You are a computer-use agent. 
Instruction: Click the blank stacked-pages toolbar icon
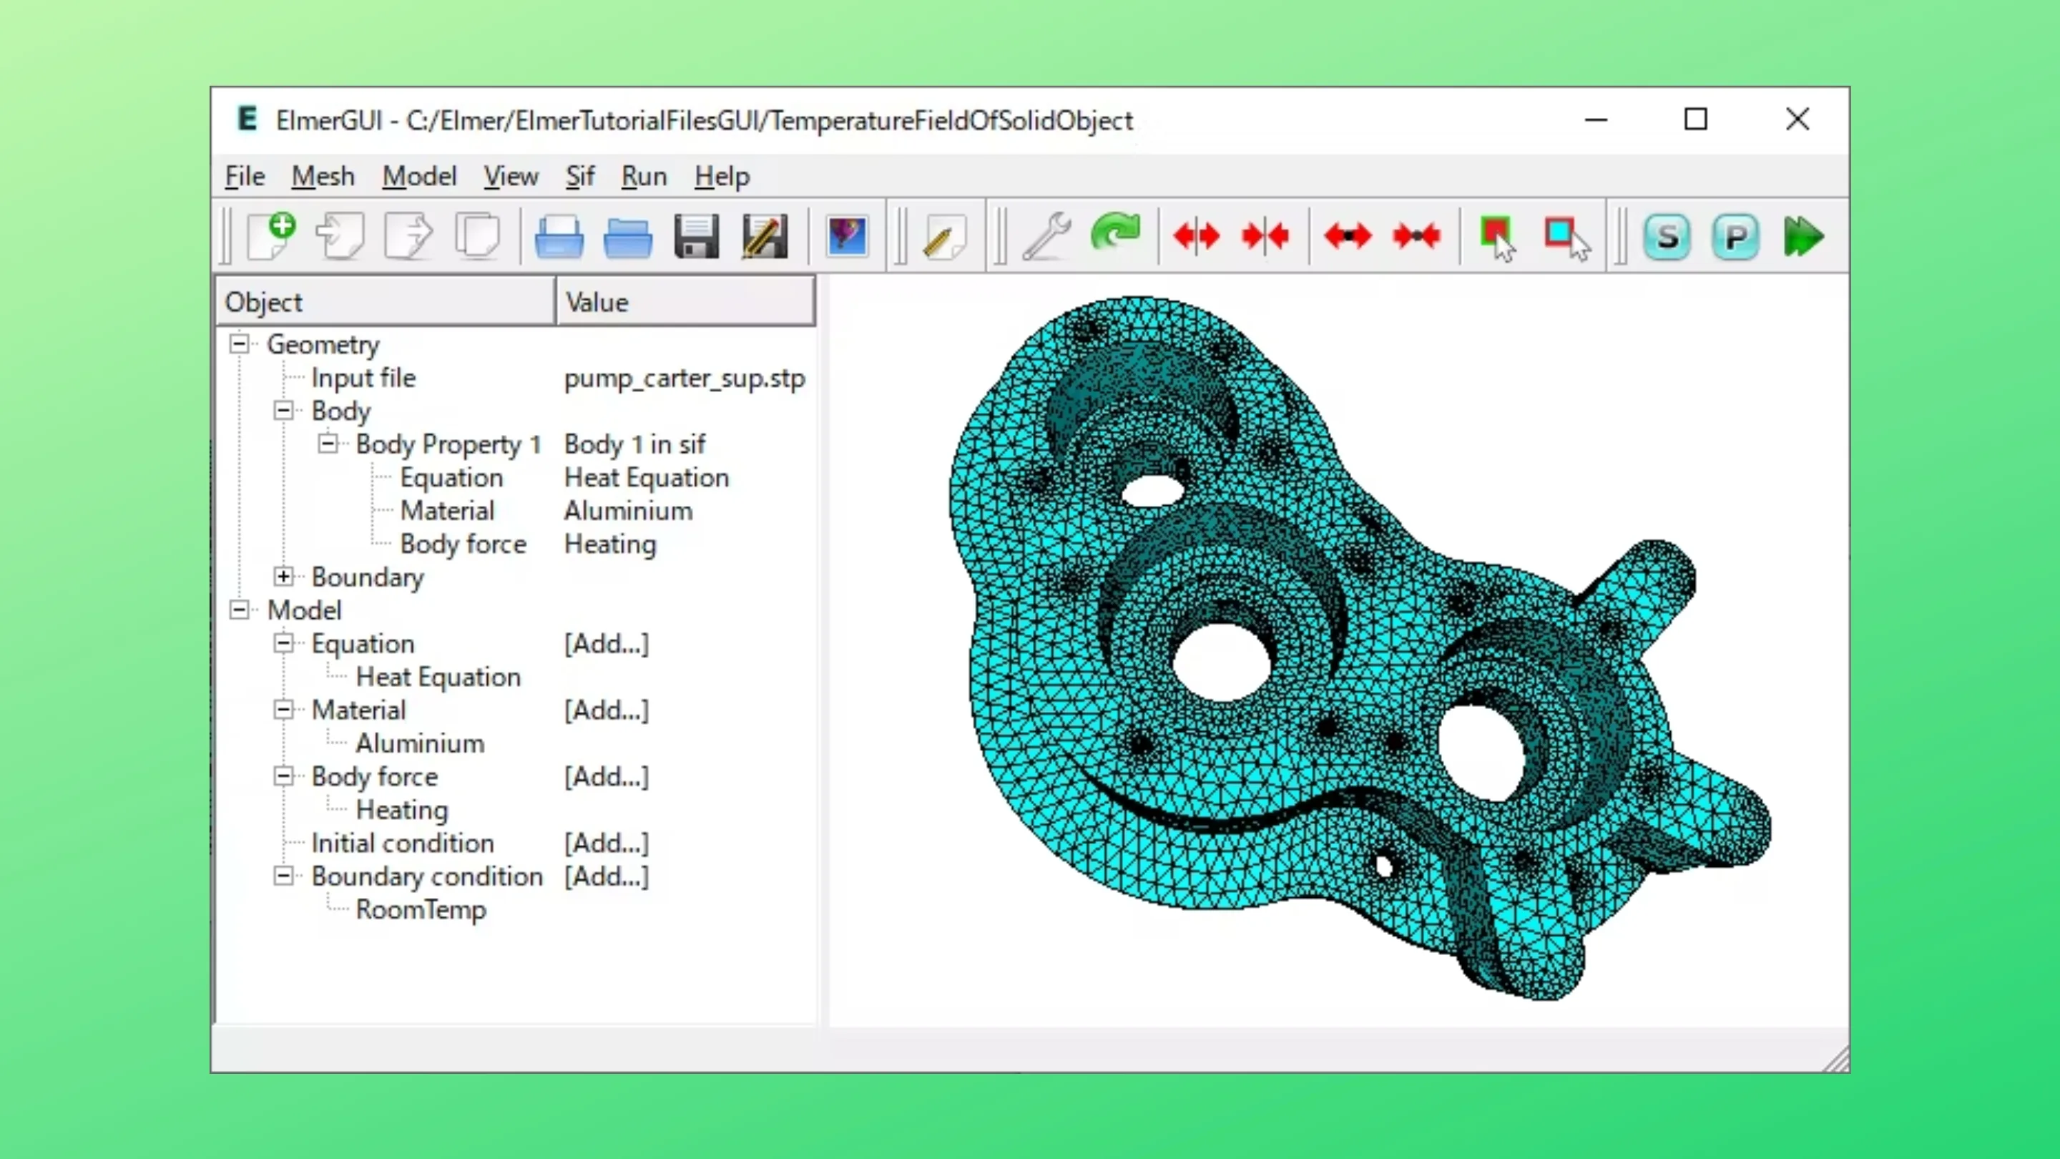coord(479,237)
